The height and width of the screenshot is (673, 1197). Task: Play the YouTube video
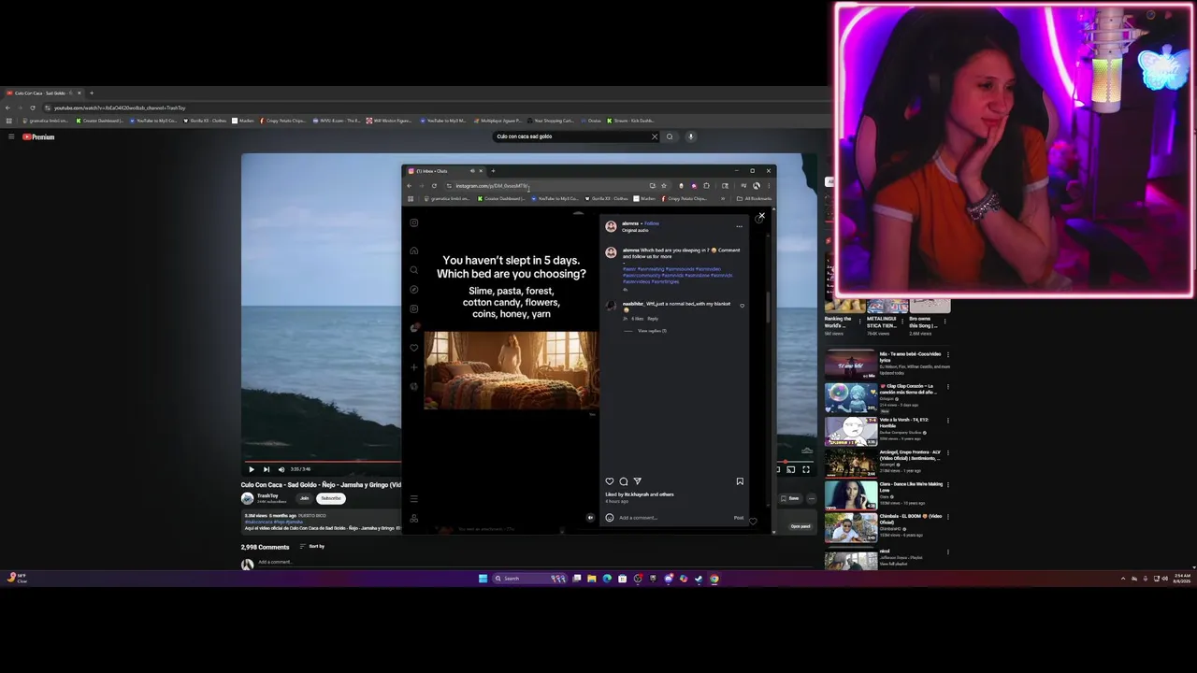(251, 469)
